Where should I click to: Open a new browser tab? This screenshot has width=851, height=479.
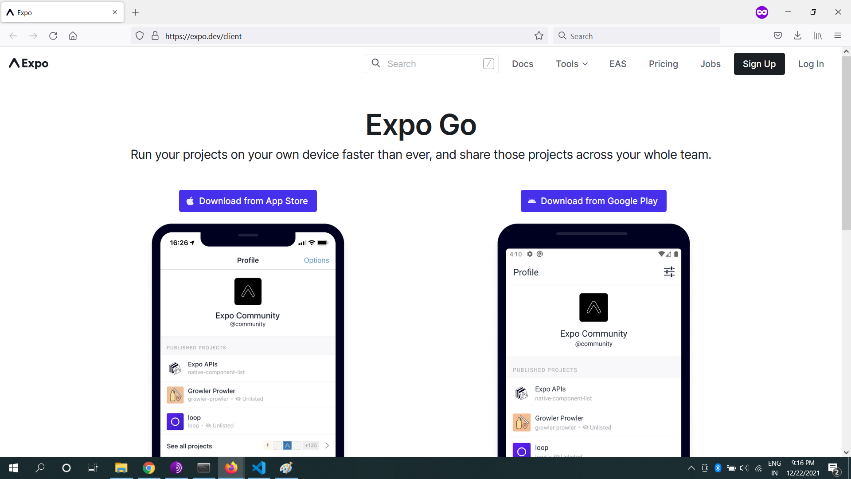[x=136, y=12]
